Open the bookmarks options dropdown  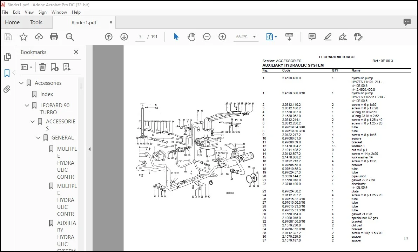pos(26,67)
